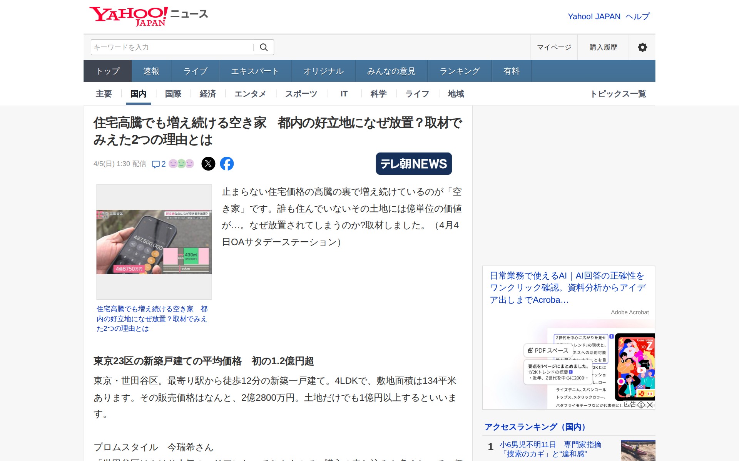Focus the keyword search field
The height and width of the screenshot is (461, 739).
[171, 47]
